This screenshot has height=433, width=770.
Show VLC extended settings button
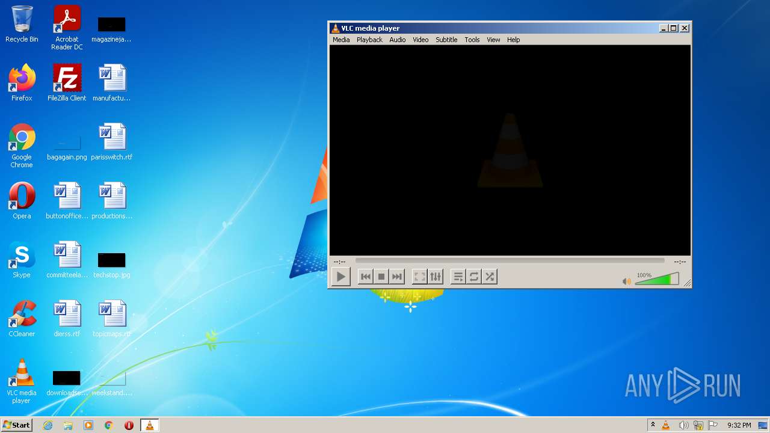click(436, 277)
